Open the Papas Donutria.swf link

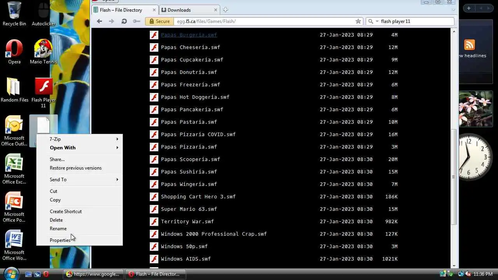click(189, 72)
